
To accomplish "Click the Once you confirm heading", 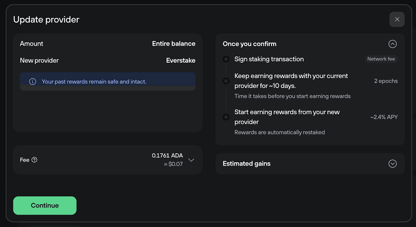I will pyautogui.click(x=249, y=44).
